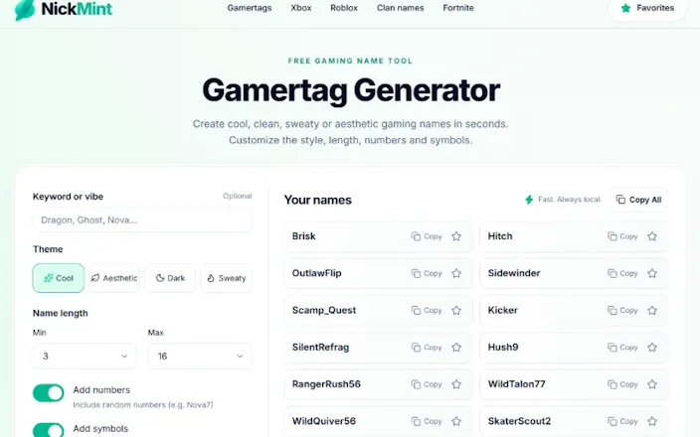This screenshot has width=700, height=437.
Task: Go to the Fortnite names page
Action: [458, 8]
